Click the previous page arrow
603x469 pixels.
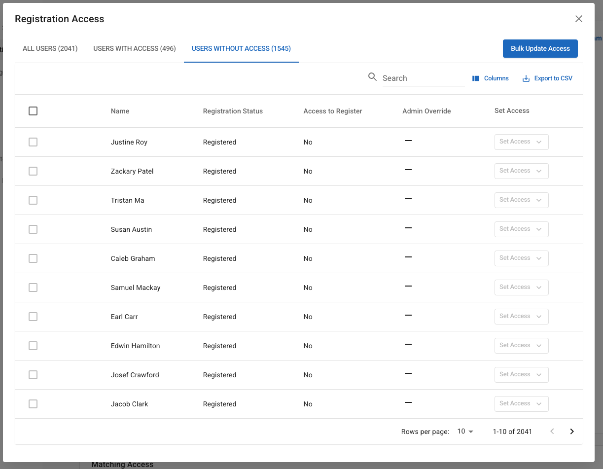[552, 432]
